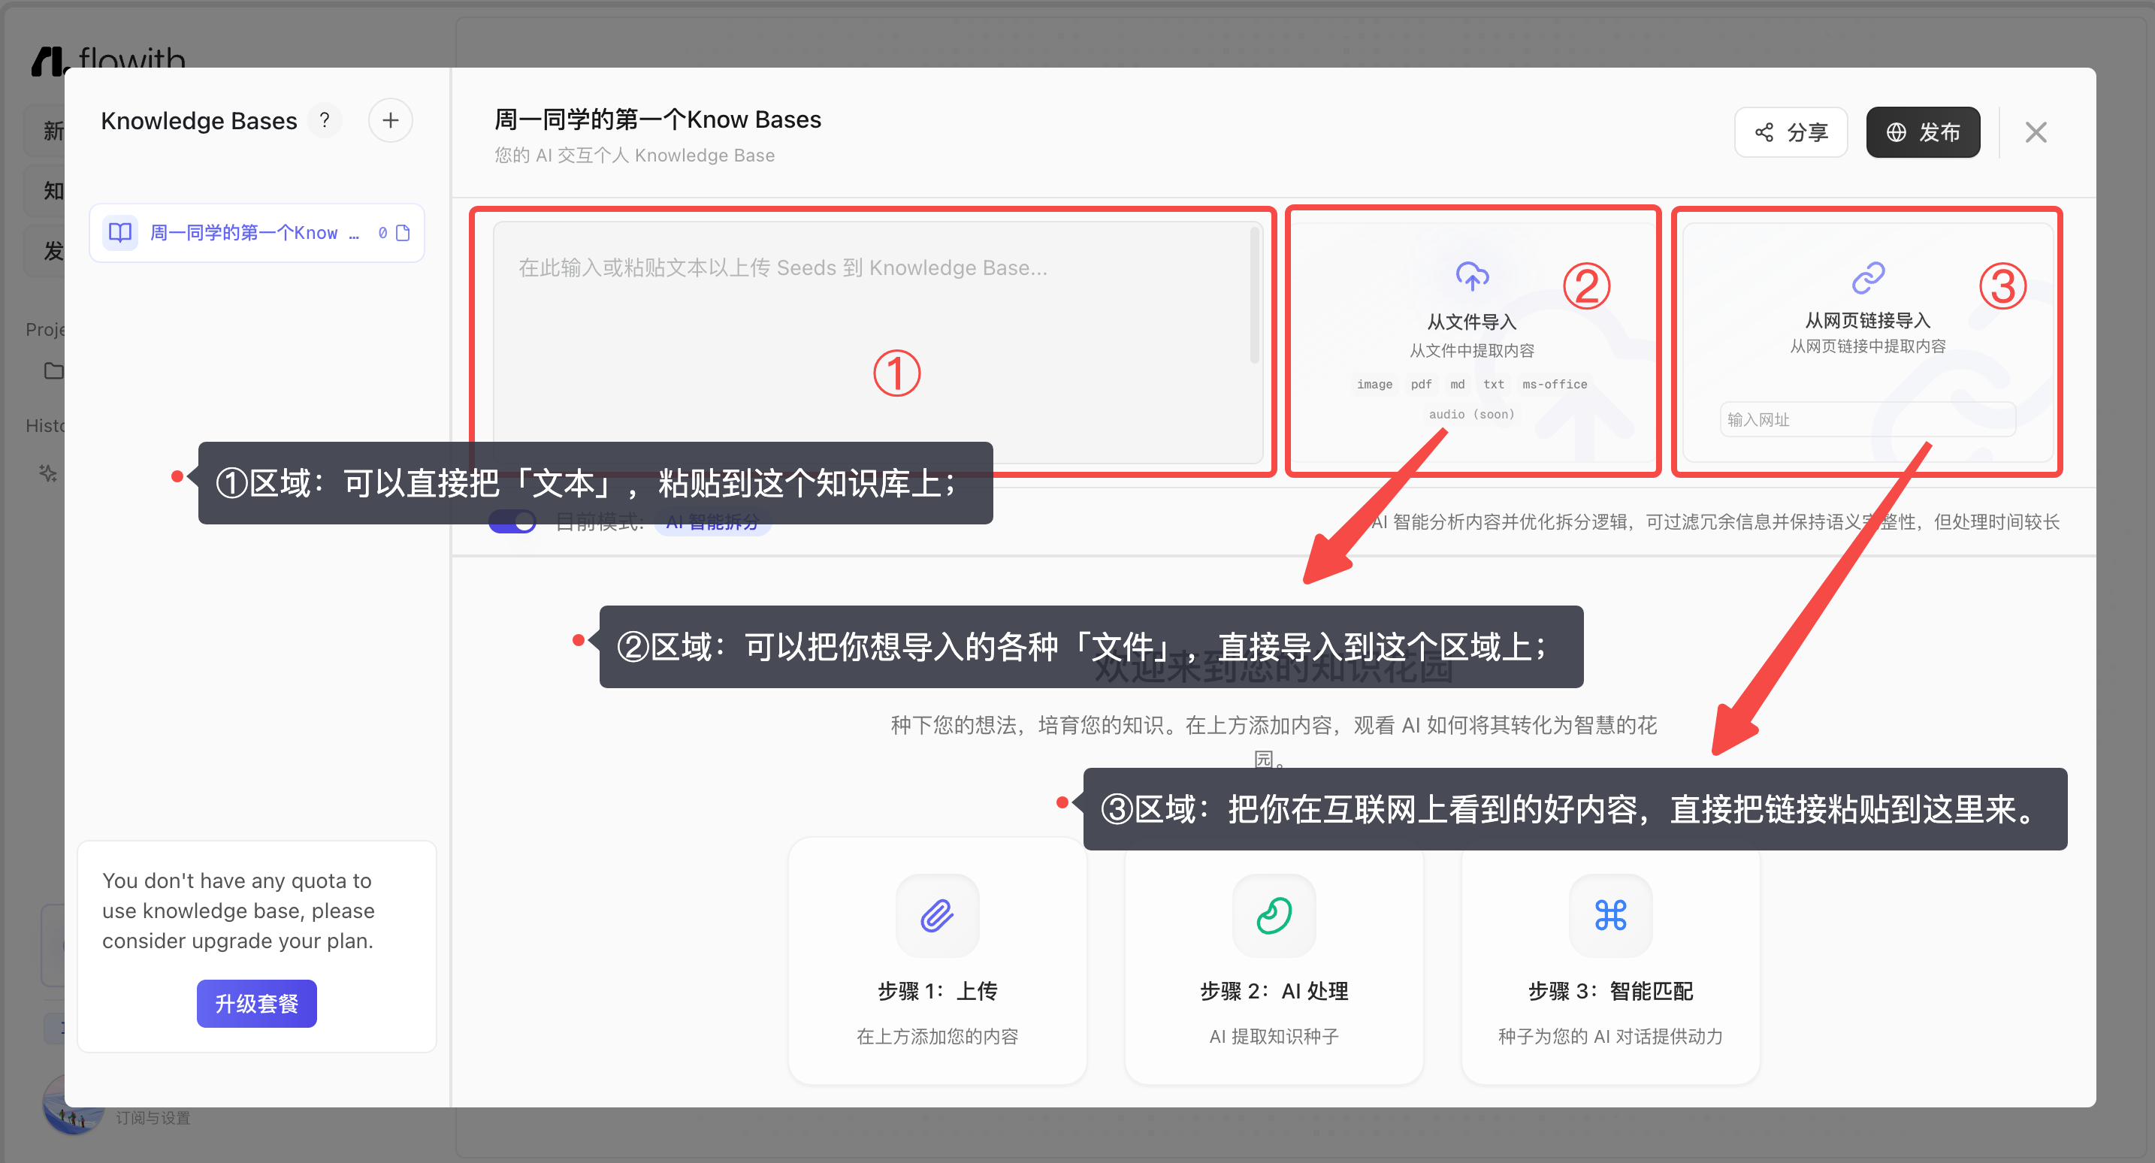Click the document count icon on list item

[x=403, y=233]
